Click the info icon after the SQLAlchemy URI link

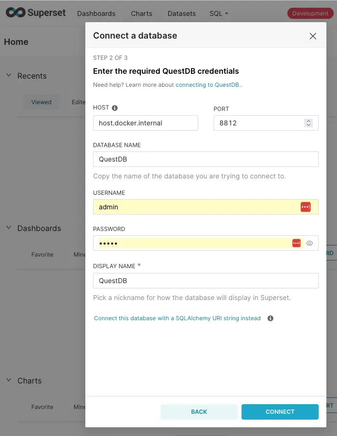(x=270, y=318)
